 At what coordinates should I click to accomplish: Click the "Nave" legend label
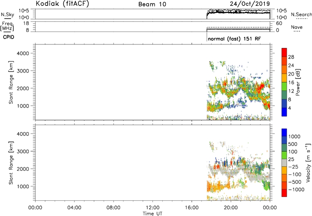point(297,27)
